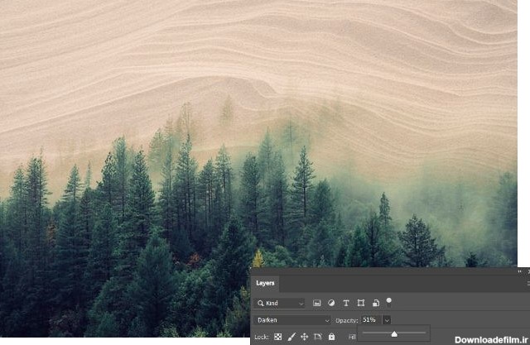Filter layers by adjustment layers icon

331,304
